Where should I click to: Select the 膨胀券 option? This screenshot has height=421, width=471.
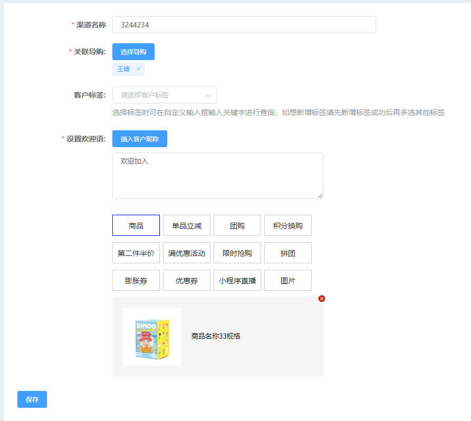pyautogui.click(x=136, y=280)
